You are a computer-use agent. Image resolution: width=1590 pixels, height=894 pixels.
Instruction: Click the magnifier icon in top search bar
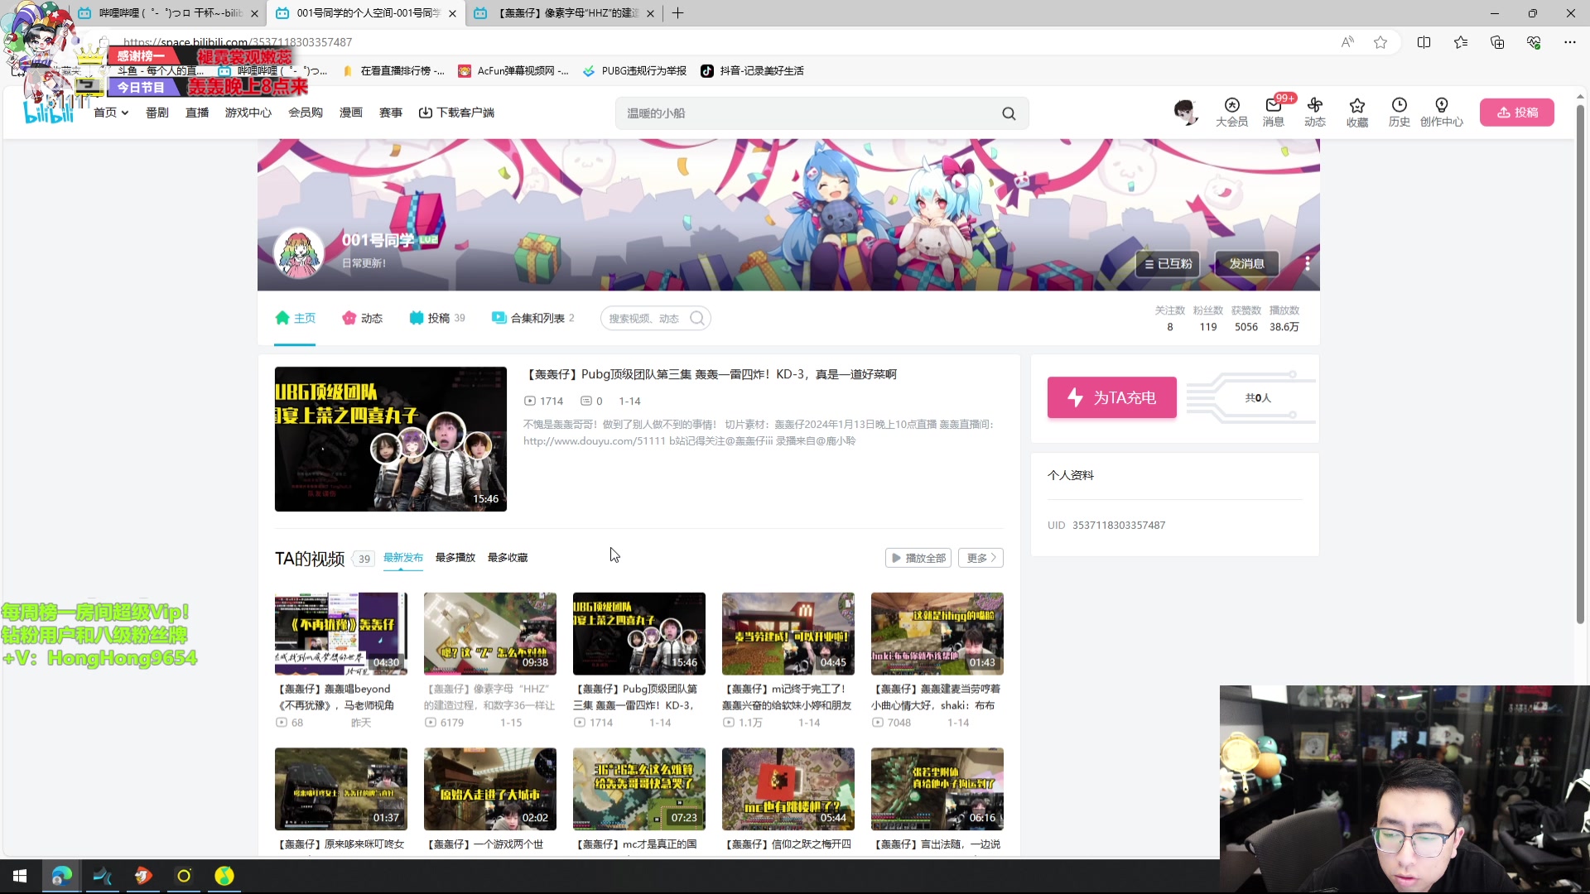1008,113
